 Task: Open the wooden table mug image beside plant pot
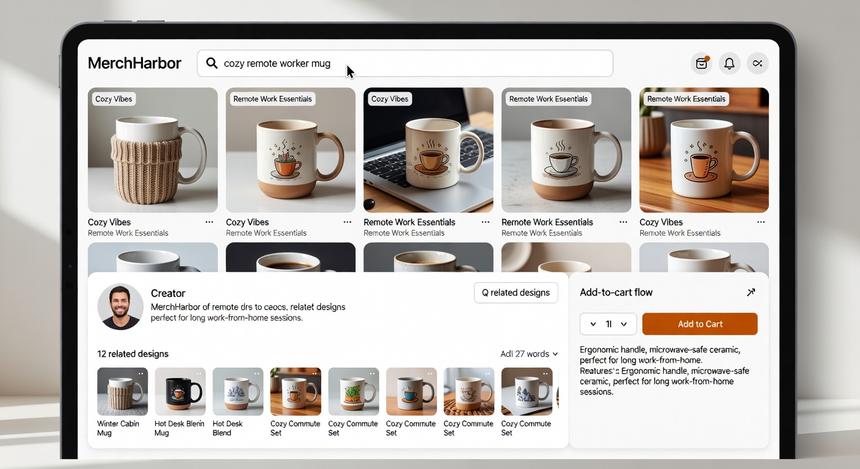pos(704,150)
